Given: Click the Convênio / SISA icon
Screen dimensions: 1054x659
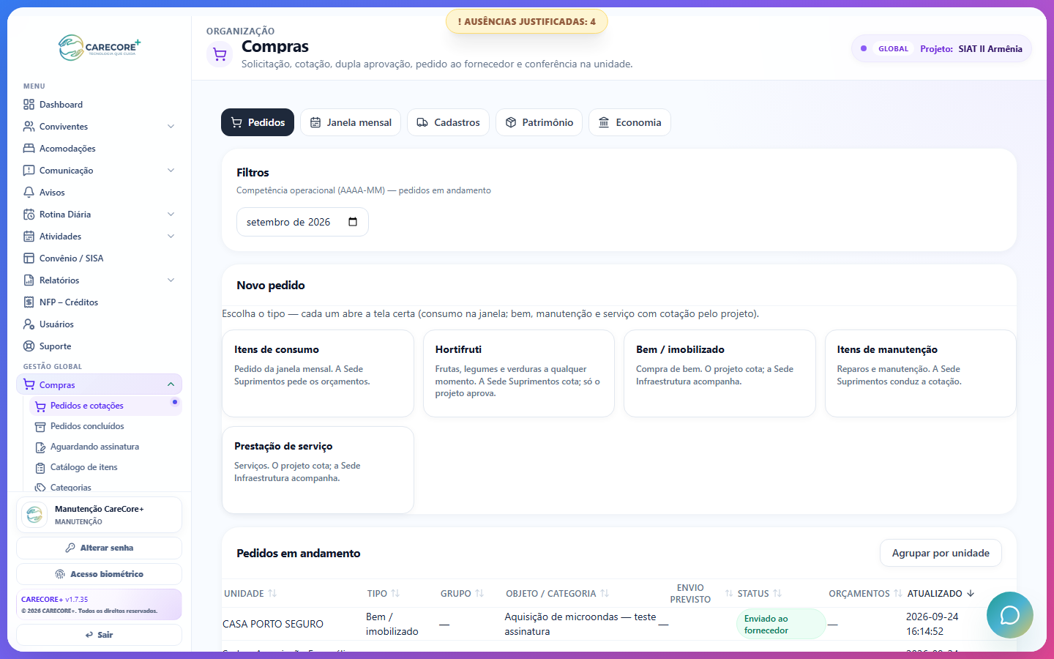Looking at the screenshot, I should (29, 258).
